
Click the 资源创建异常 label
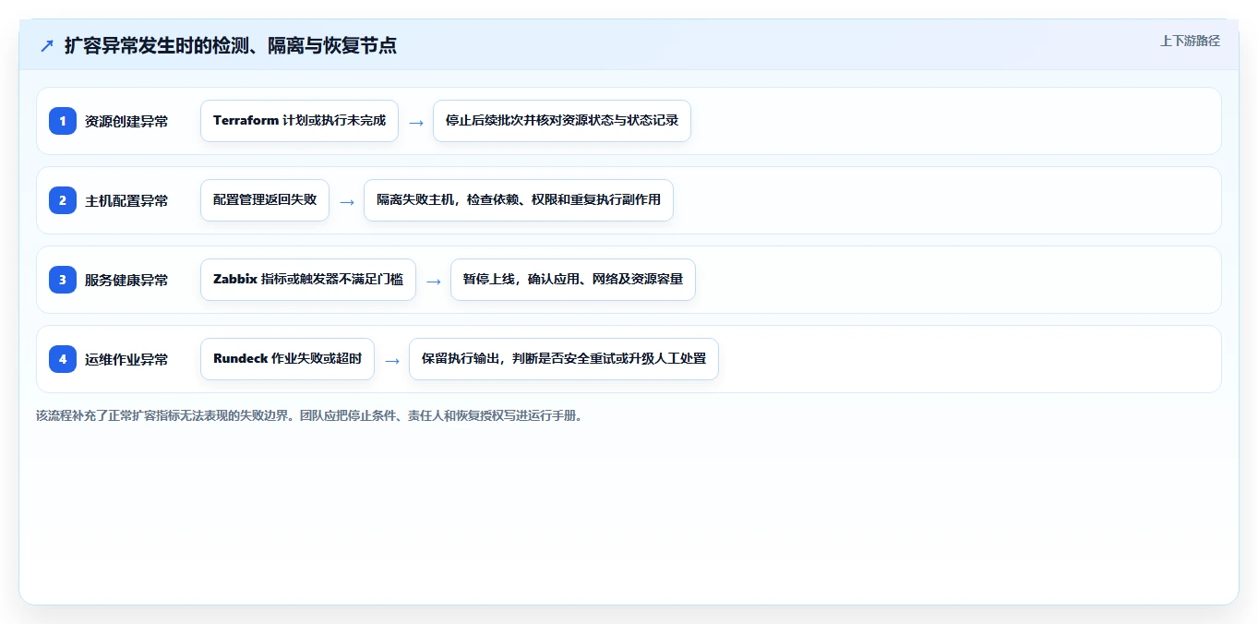click(126, 121)
